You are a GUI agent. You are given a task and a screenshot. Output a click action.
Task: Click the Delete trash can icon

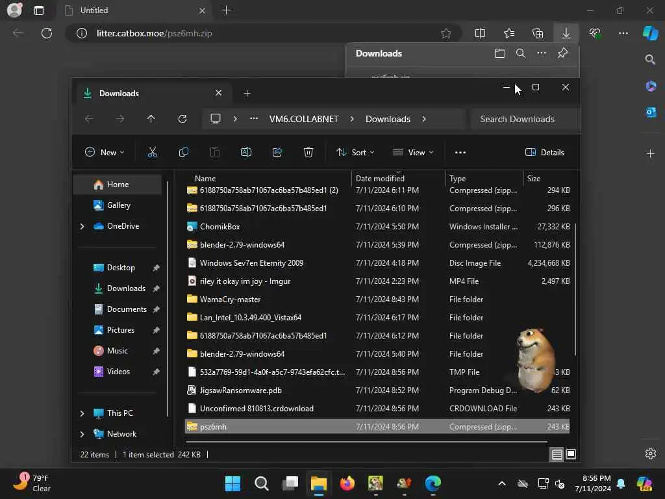[308, 152]
